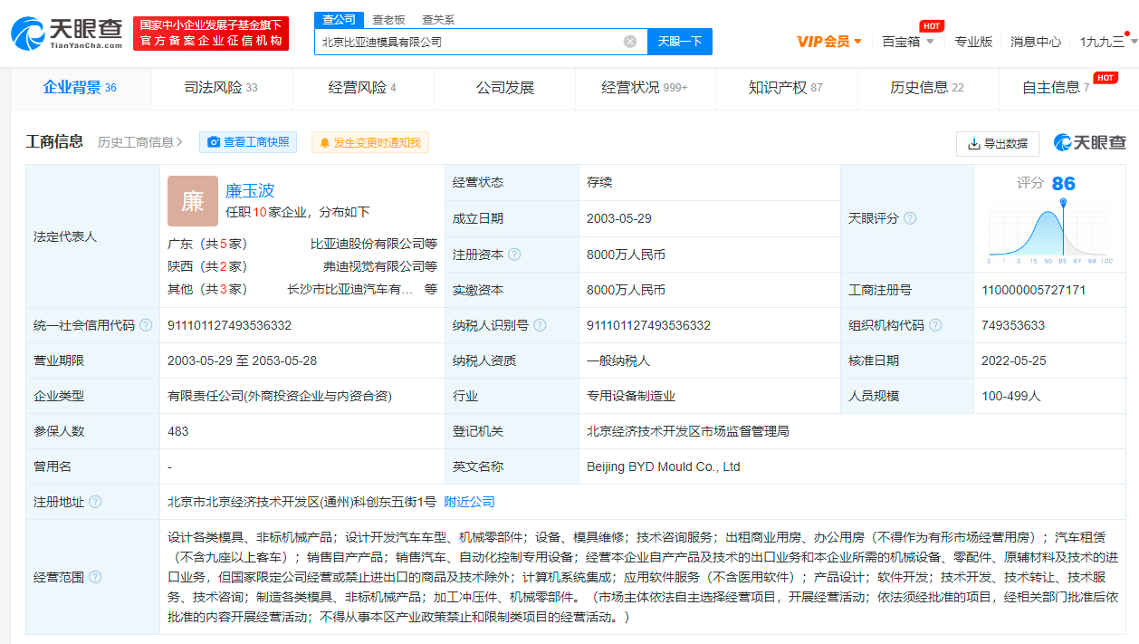Select the 查关系 search tab
1139x644 pixels.
pos(438,19)
